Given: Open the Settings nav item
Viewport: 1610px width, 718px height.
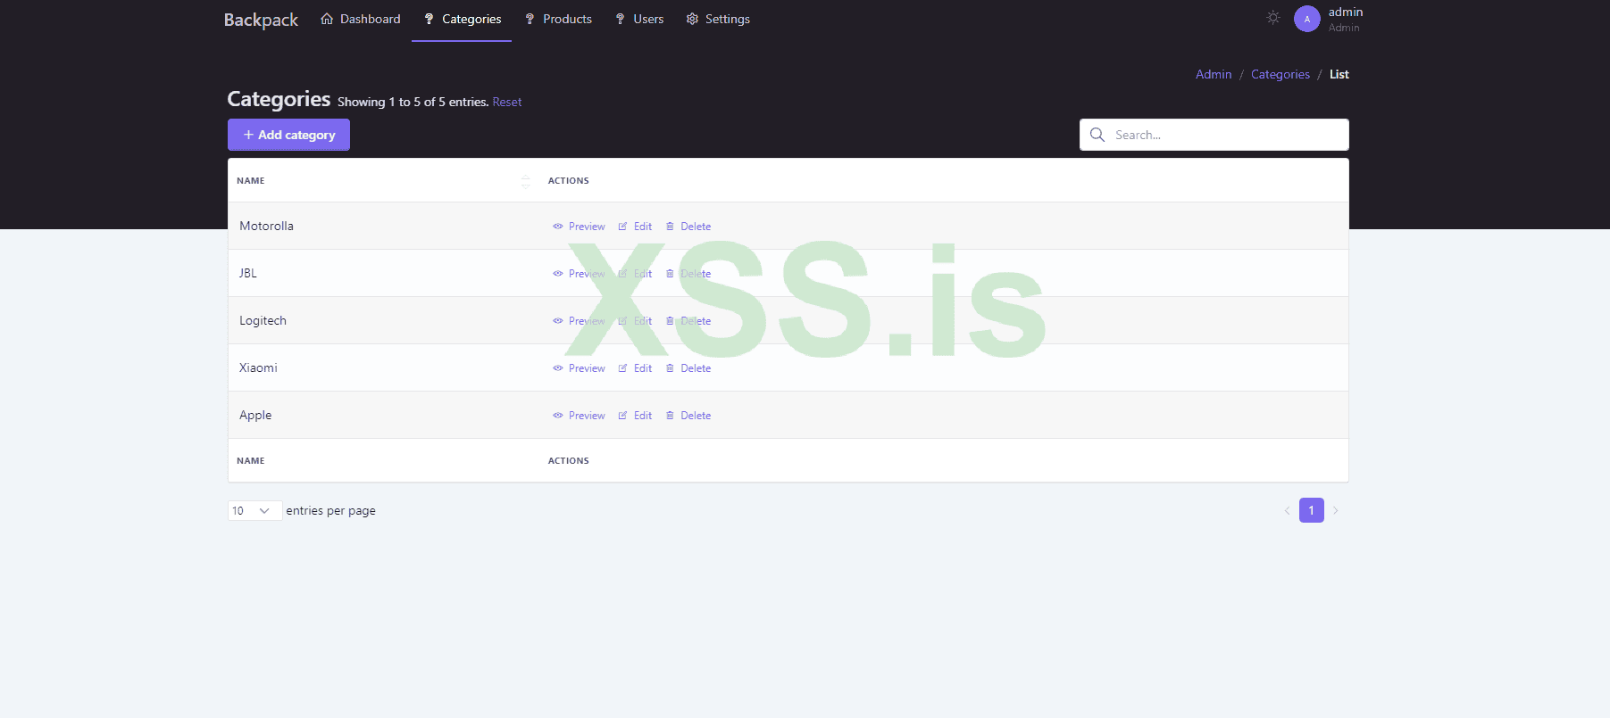Looking at the screenshot, I should [718, 19].
